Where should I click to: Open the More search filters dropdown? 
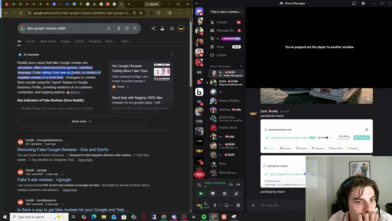coord(110,41)
